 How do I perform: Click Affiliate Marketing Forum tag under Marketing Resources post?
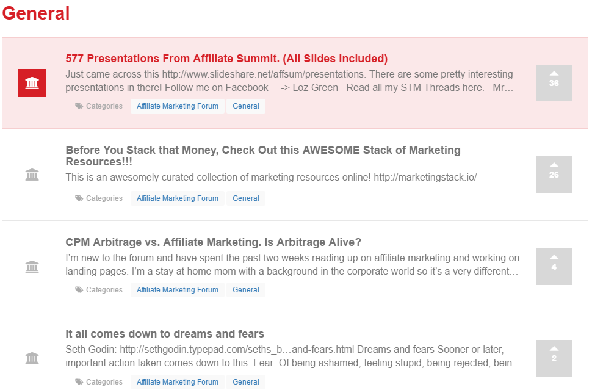pos(178,198)
